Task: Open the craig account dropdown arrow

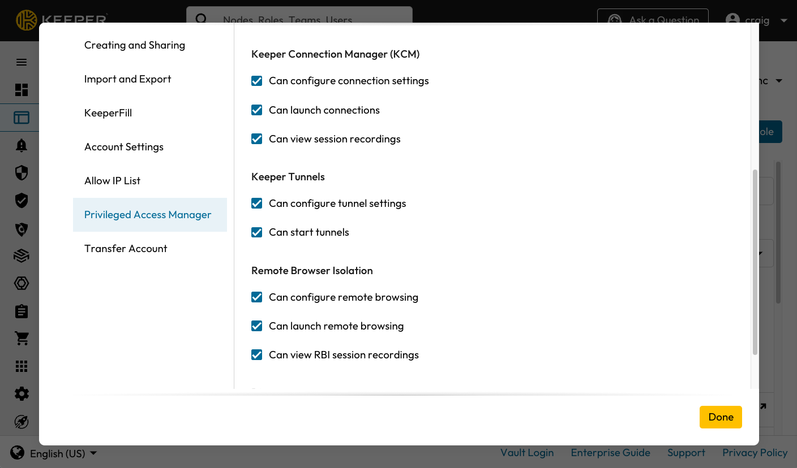Action: tap(783, 20)
